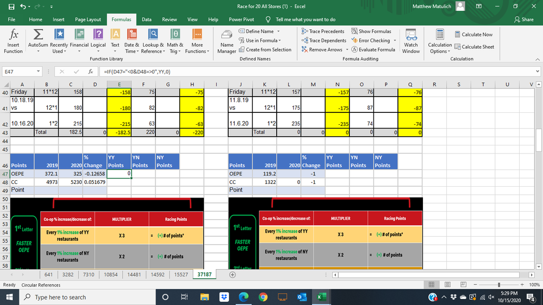
Task: Click taskbar search box
Action: tap(86, 297)
